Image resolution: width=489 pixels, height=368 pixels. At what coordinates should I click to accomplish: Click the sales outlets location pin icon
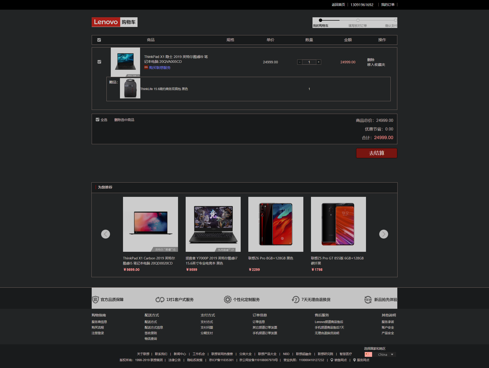click(x=332, y=360)
